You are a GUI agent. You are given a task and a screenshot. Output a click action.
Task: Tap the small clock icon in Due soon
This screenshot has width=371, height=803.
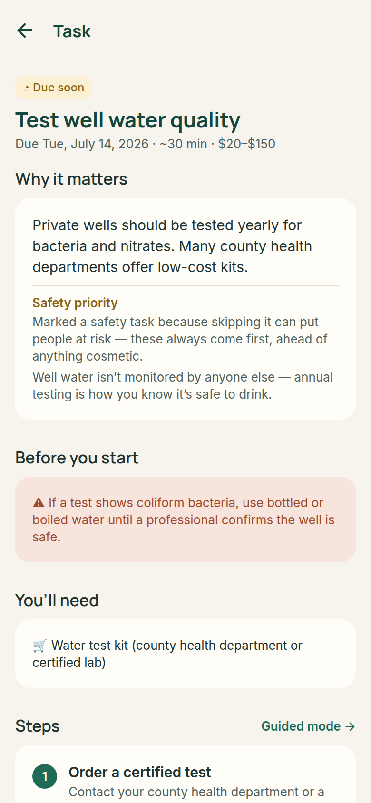(27, 88)
